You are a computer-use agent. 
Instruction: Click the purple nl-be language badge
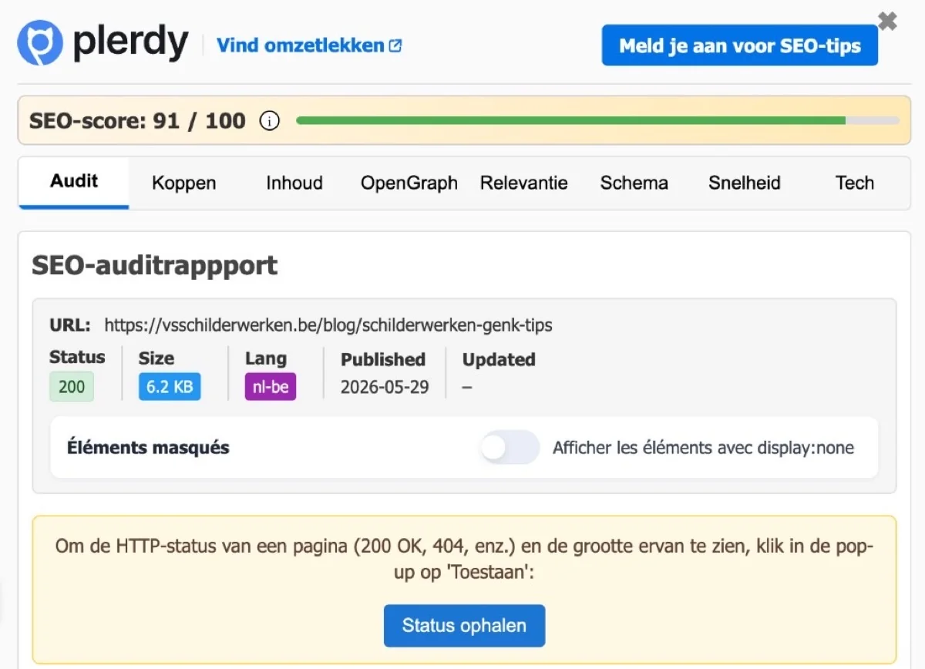pos(271,386)
